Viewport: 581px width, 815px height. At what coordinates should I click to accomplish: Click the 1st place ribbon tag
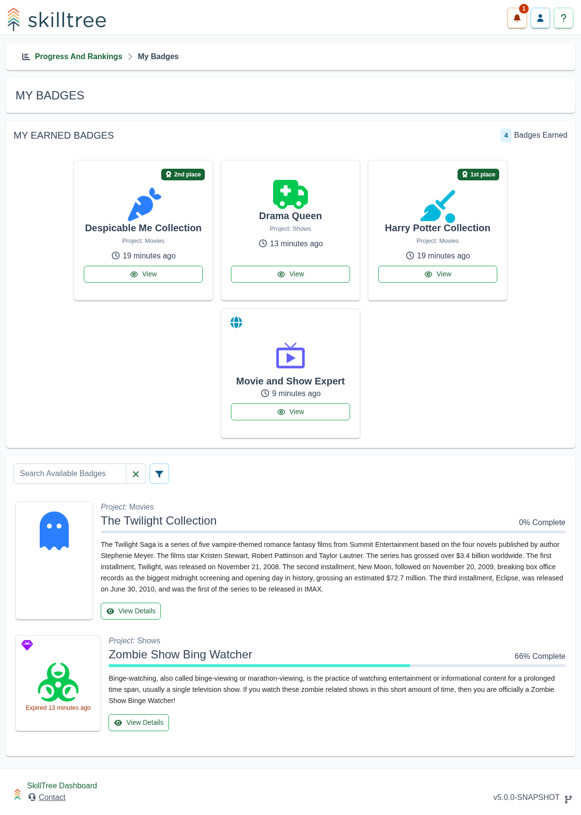(x=478, y=175)
